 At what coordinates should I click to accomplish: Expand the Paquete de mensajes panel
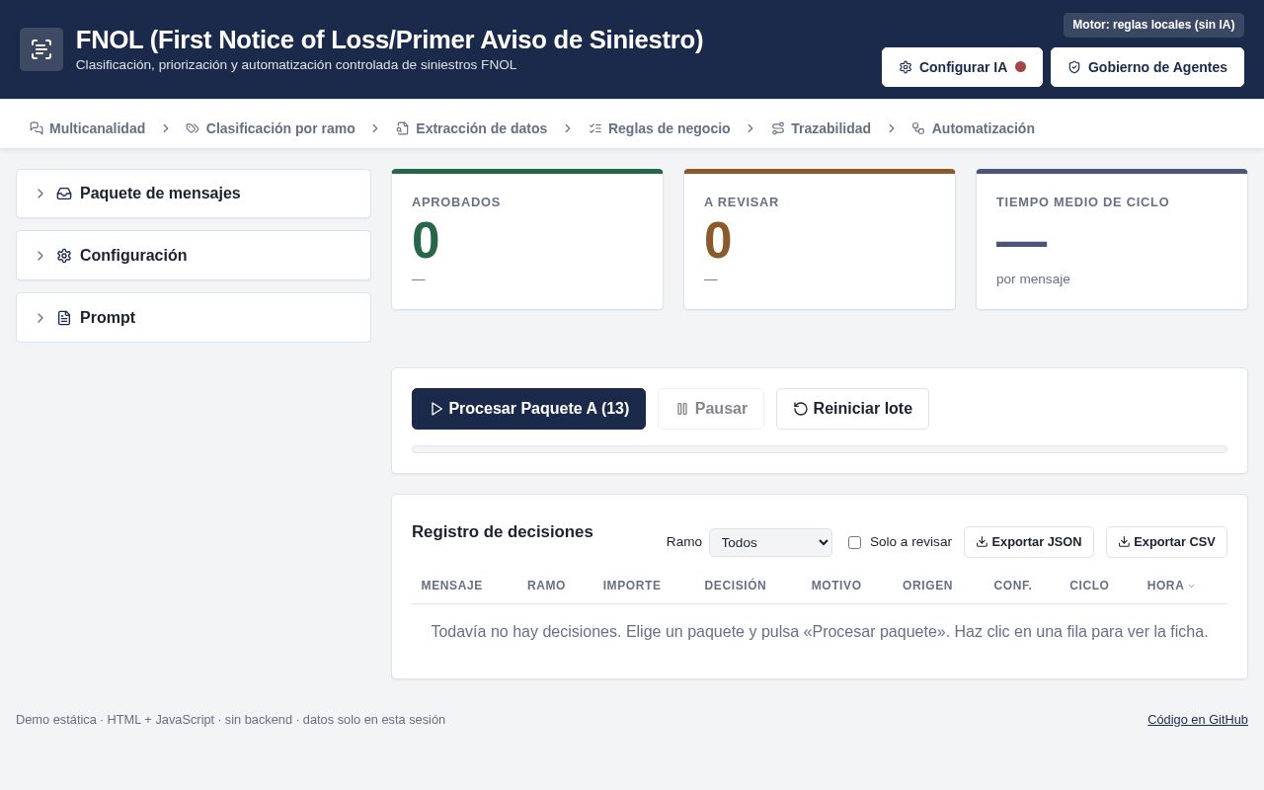click(194, 194)
